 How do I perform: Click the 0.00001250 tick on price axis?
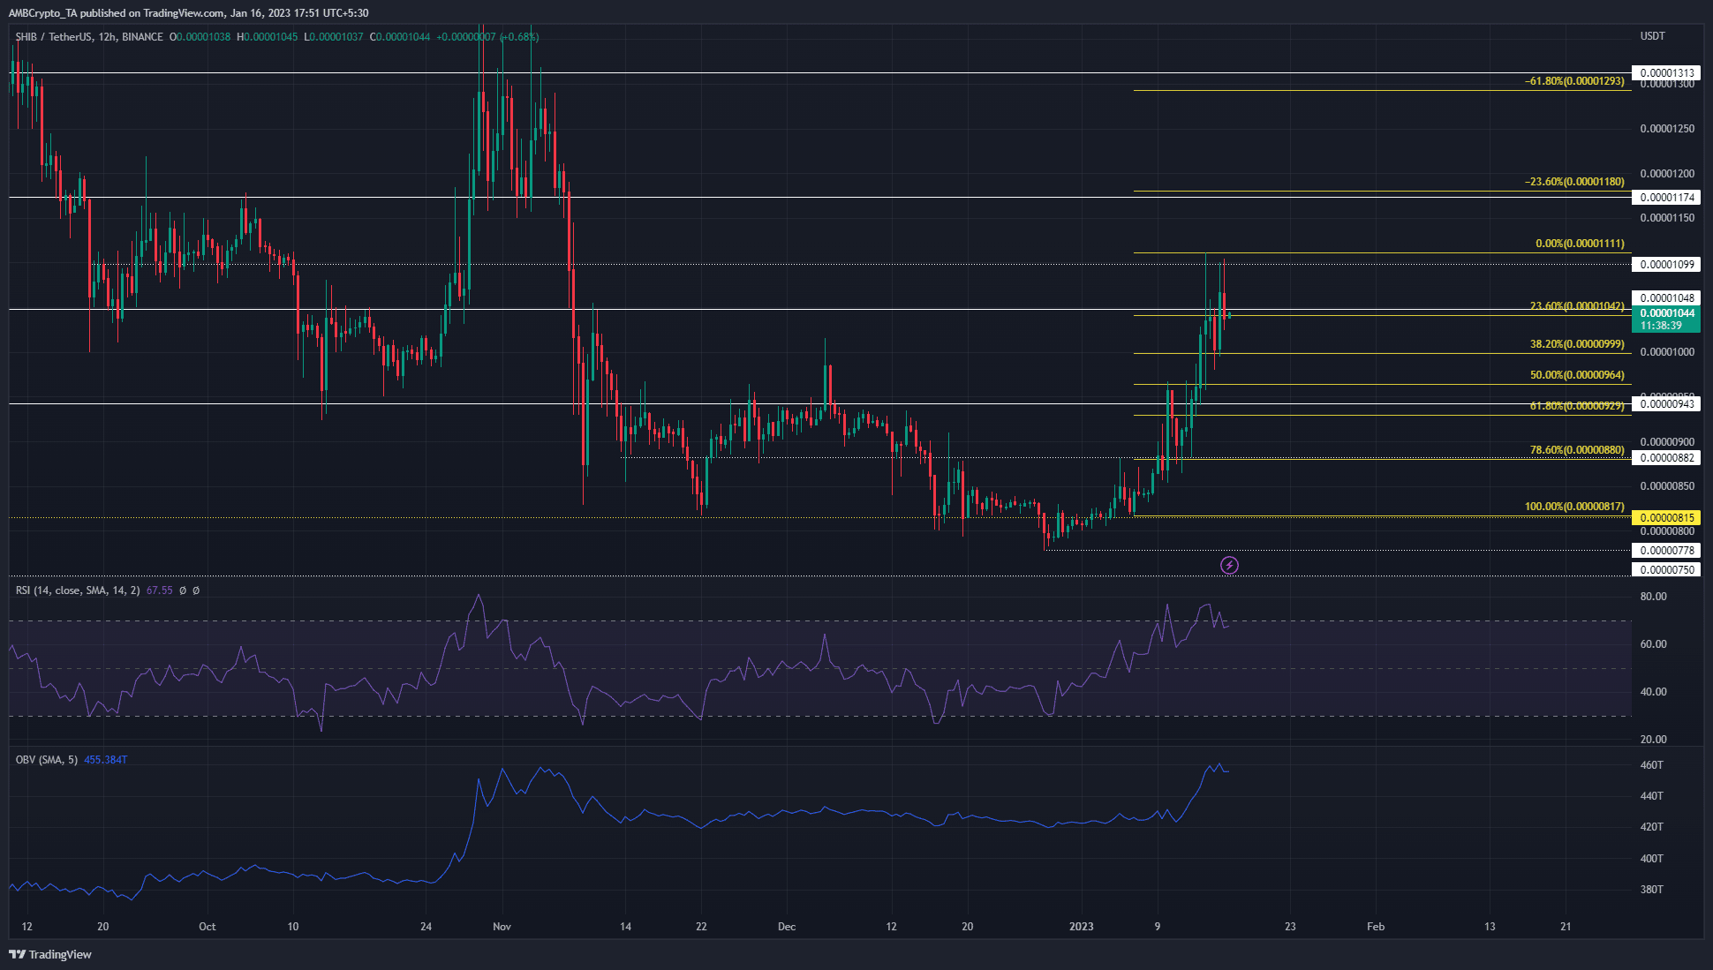coord(1667,129)
